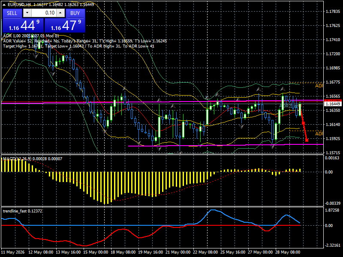Screen dimensions: 343x257
Task: Click price scale value 1.16350
Action: (333, 111)
